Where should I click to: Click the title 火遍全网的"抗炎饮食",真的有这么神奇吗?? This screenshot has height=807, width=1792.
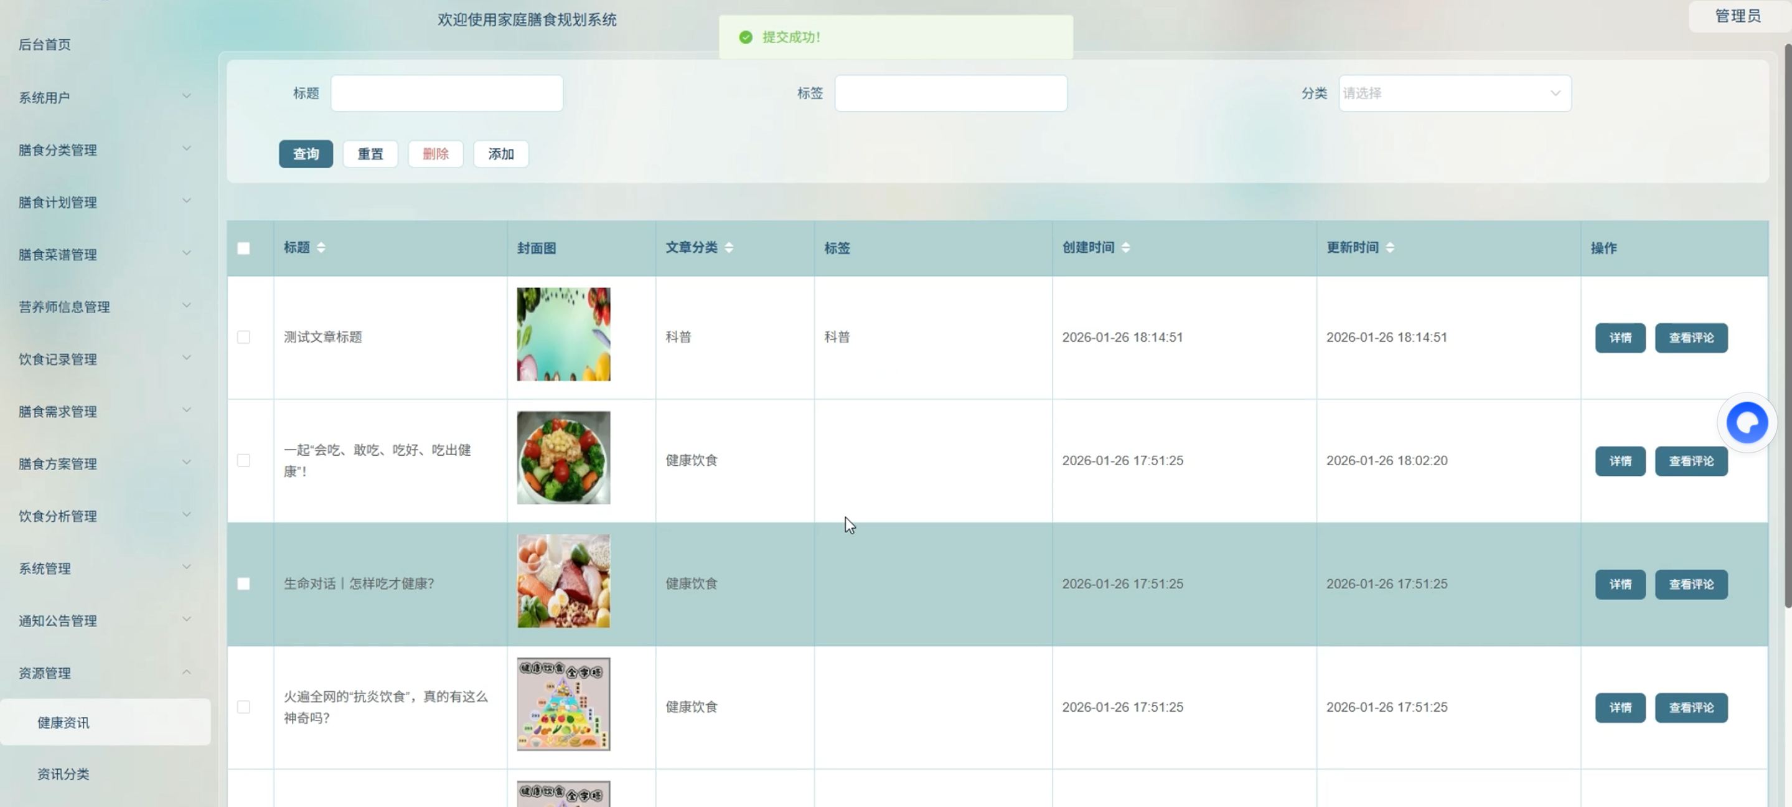386,707
